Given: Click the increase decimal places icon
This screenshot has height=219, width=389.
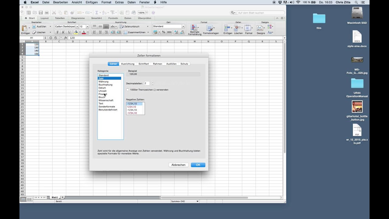Looking at the screenshot, I should [176, 32].
